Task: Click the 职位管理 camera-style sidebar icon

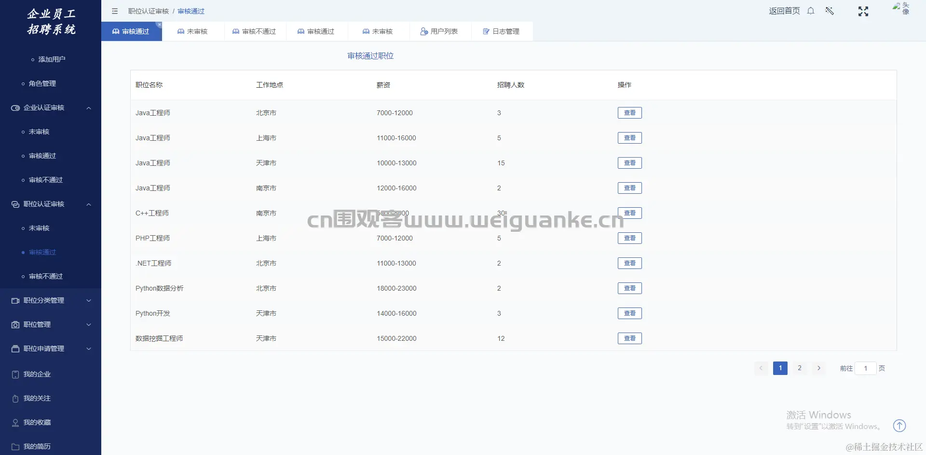Action: point(15,325)
